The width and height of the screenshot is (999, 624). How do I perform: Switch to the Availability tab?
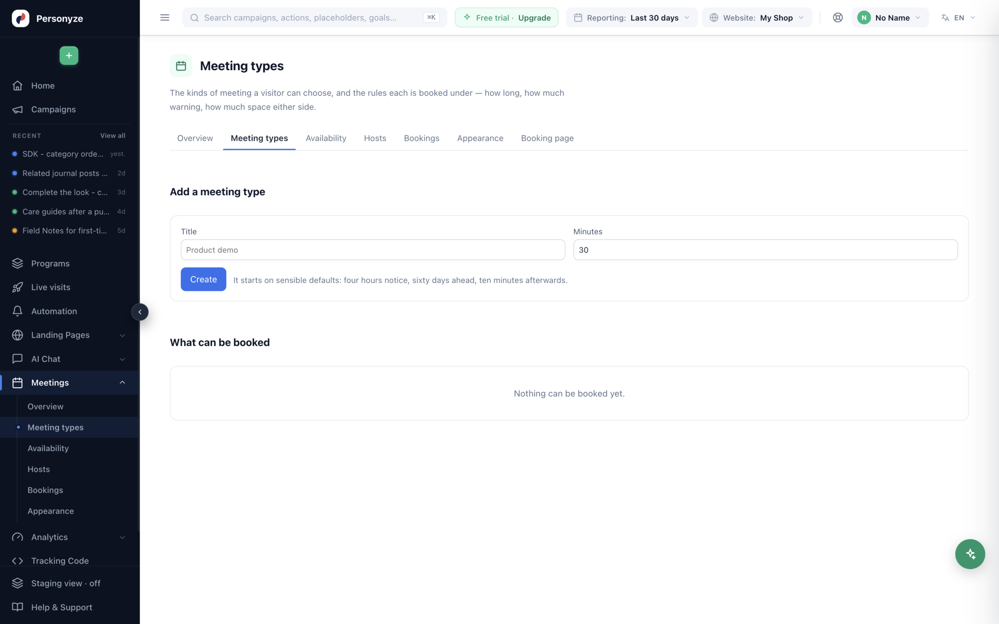(x=326, y=138)
